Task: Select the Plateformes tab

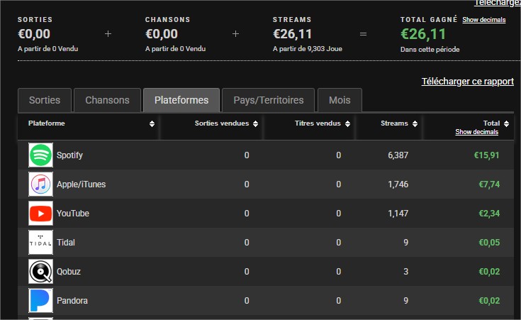Action: [x=181, y=100]
